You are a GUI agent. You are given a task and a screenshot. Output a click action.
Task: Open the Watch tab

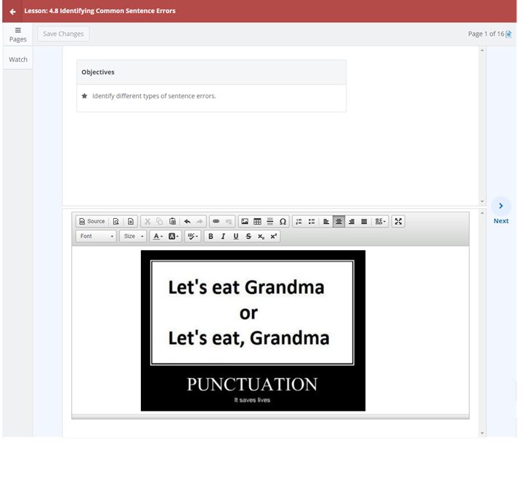[x=18, y=60]
